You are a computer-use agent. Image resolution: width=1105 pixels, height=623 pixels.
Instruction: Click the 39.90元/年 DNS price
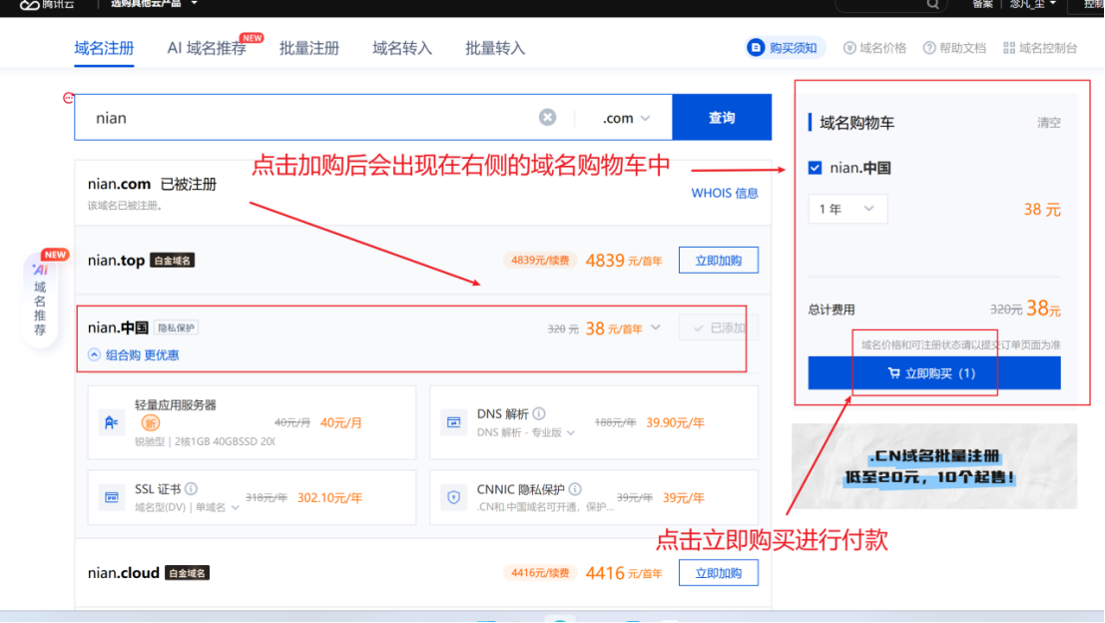point(675,422)
